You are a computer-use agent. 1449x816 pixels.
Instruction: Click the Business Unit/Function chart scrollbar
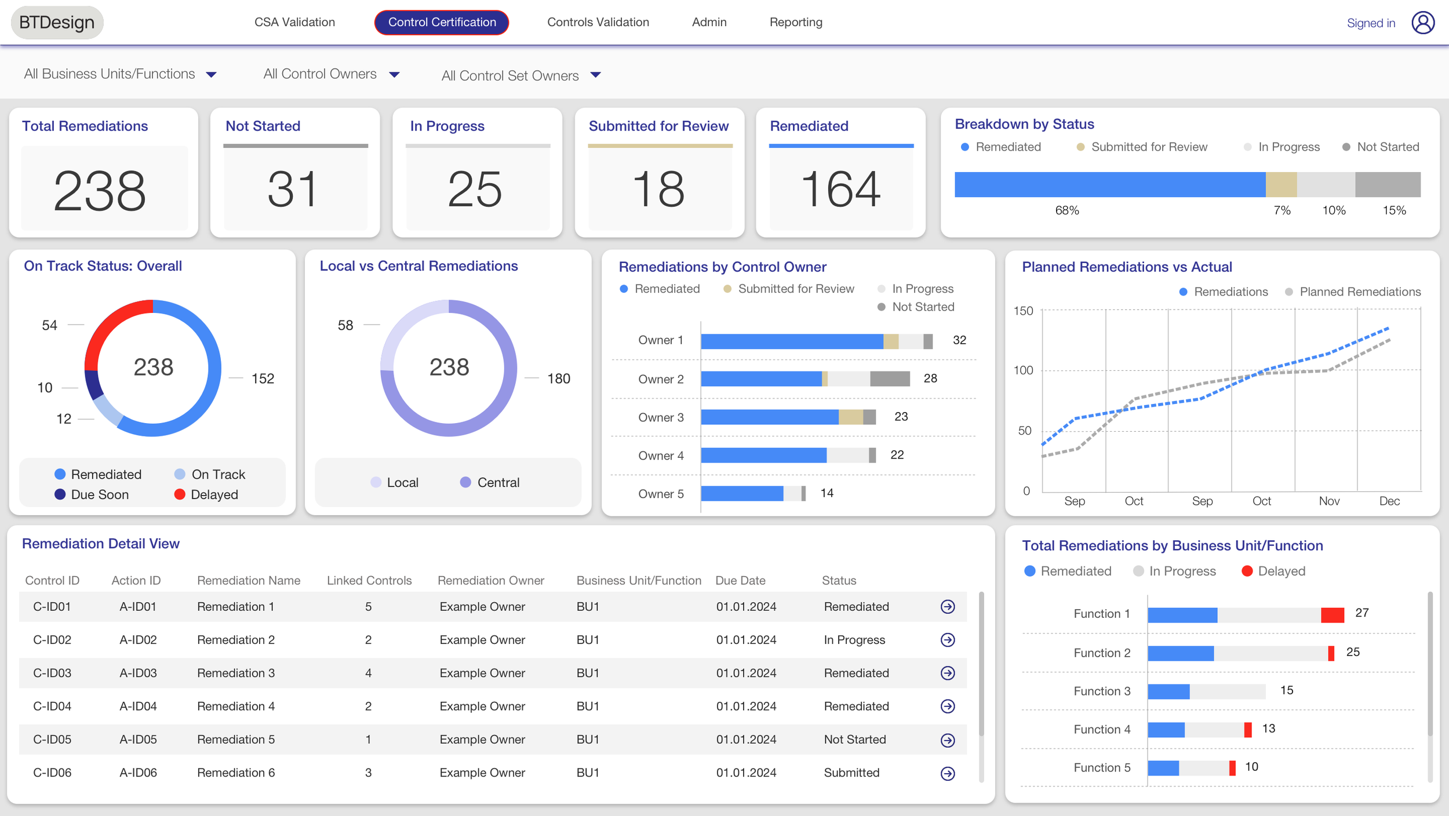pyautogui.click(x=1430, y=664)
